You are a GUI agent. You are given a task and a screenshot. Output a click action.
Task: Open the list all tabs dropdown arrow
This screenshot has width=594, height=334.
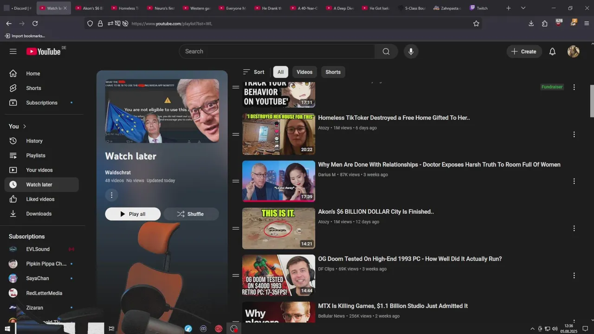[523, 8]
